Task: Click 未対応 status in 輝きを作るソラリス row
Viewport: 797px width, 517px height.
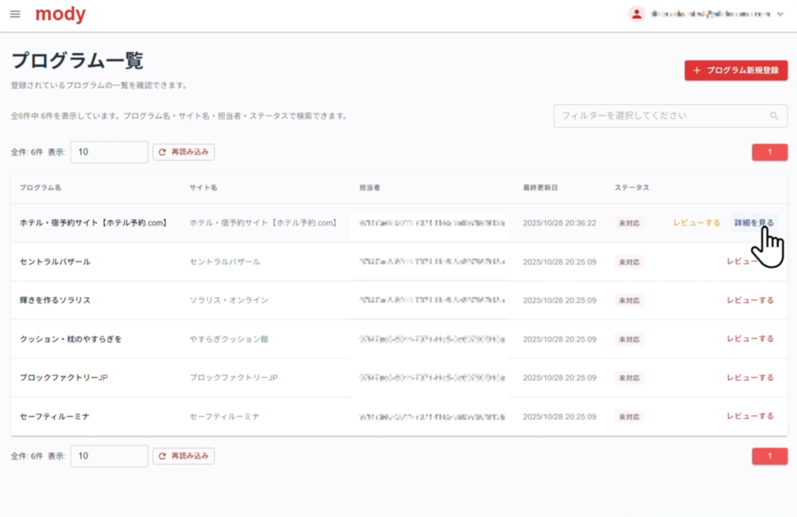Action: point(629,301)
